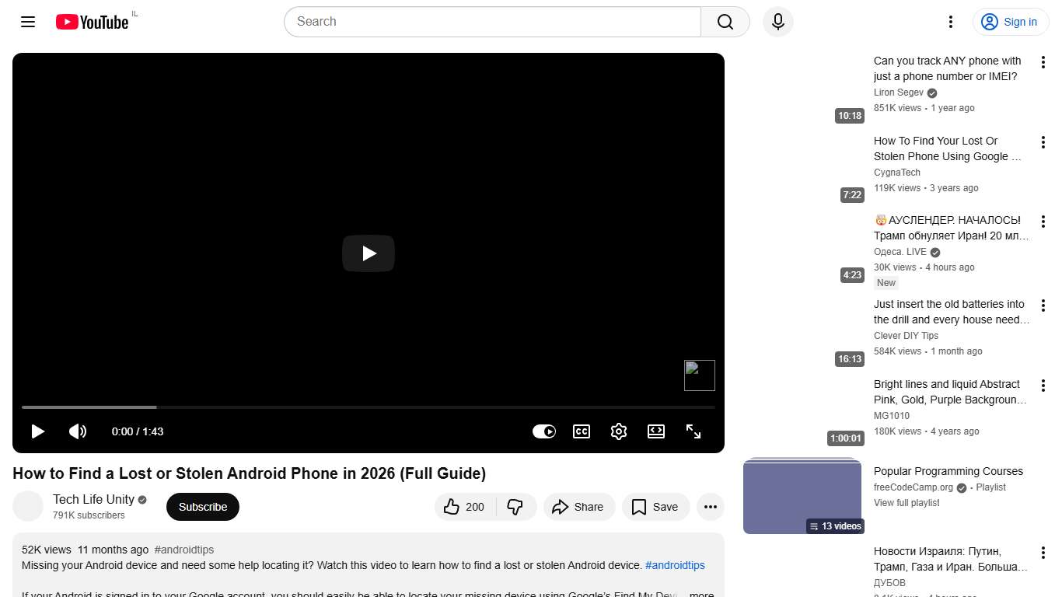Play the video using the center play button
Screen dimensions: 1062x597
(x=368, y=253)
